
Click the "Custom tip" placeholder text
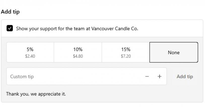(22, 77)
